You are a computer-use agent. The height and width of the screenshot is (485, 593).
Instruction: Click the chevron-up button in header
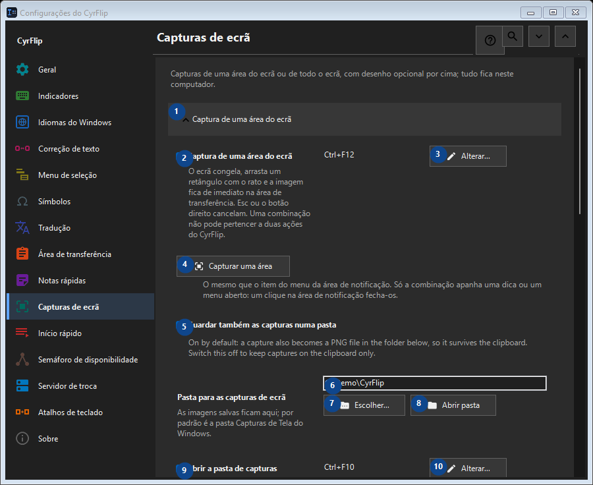point(565,36)
